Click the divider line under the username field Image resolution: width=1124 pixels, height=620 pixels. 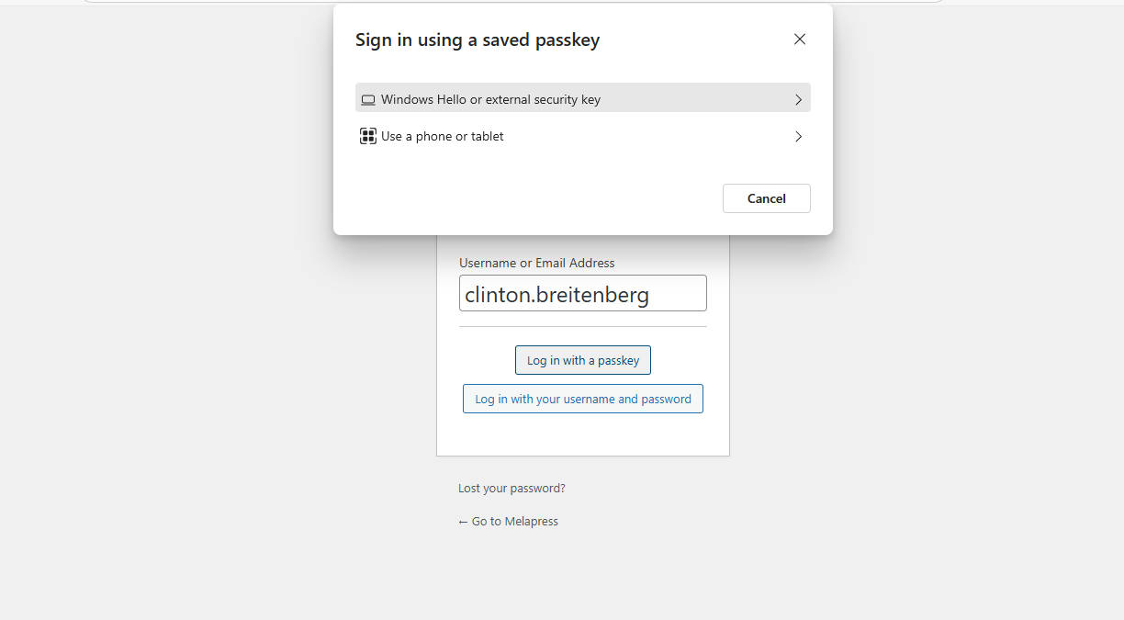(x=583, y=326)
